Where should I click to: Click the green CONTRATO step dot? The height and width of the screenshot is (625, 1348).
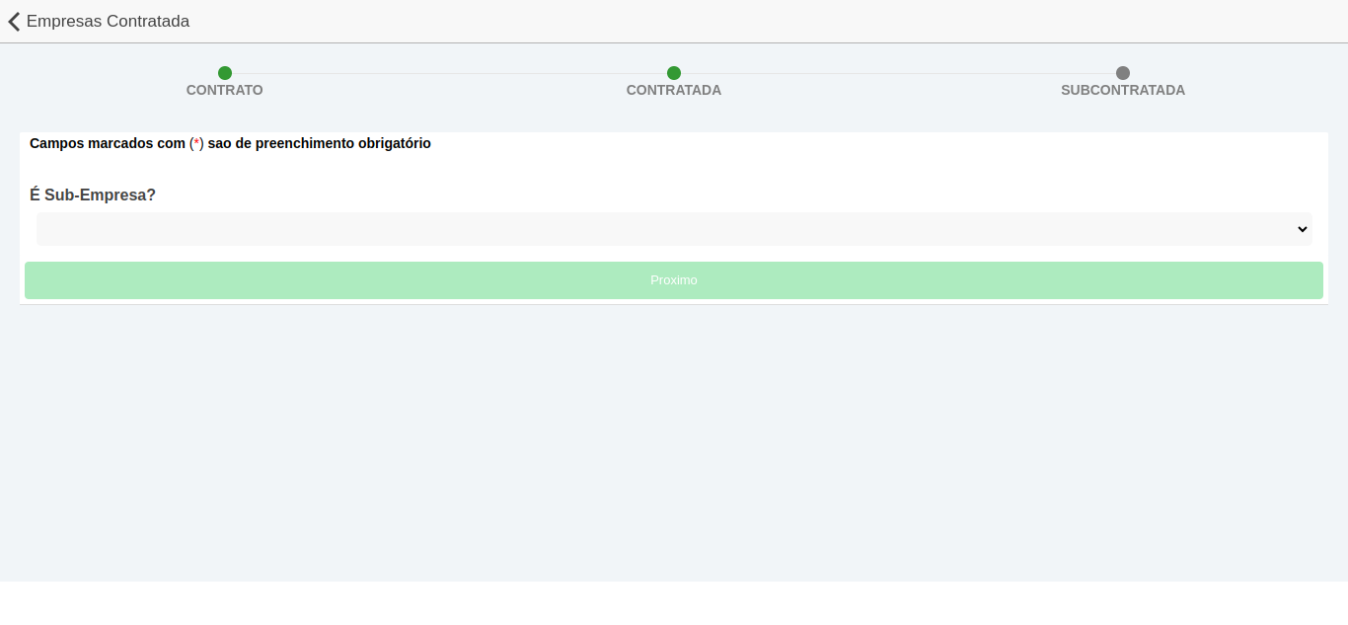225,73
